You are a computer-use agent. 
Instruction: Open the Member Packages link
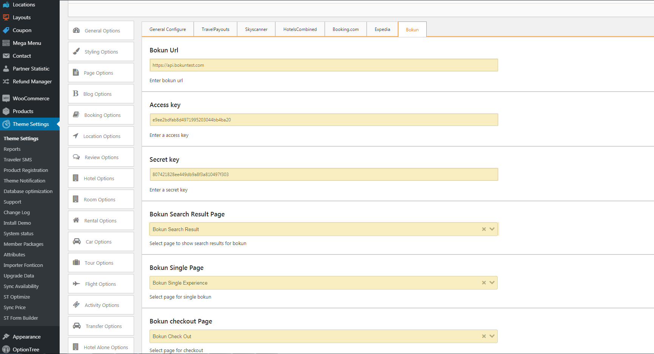[23, 244]
